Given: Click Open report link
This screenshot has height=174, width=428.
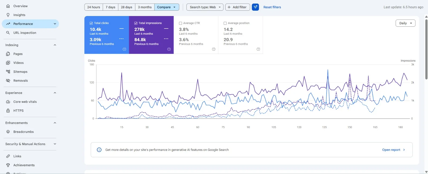Looking at the screenshot, I should click(393, 150).
